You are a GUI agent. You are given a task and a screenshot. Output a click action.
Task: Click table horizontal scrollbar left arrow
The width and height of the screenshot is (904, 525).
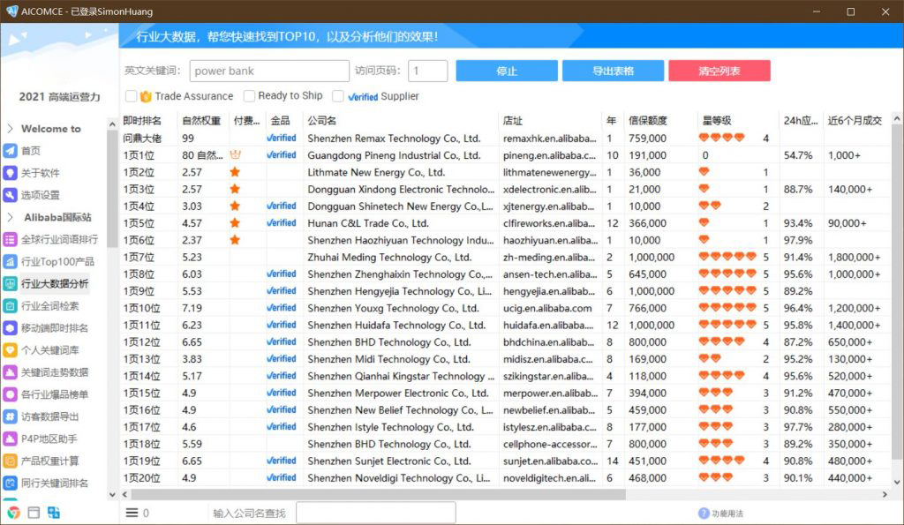click(125, 494)
